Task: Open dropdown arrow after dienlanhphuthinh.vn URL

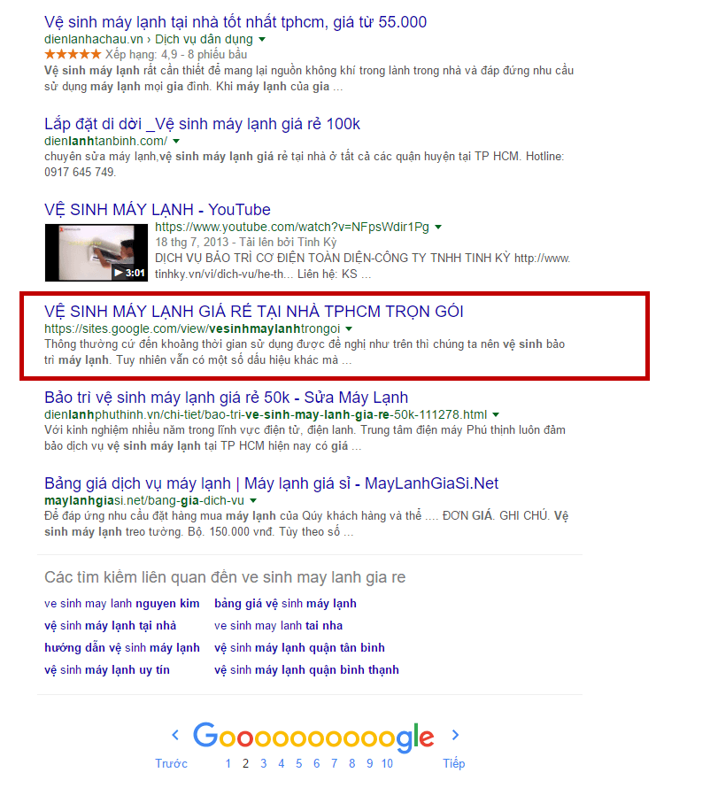Action: point(496,415)
